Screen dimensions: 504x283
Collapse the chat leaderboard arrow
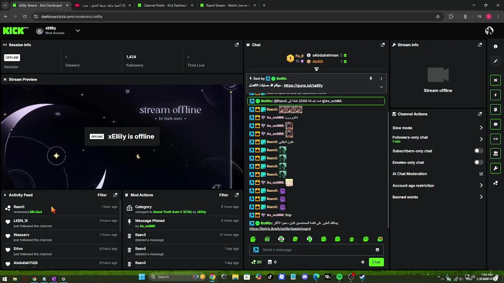pyautogui.click(x=316, y=69)
